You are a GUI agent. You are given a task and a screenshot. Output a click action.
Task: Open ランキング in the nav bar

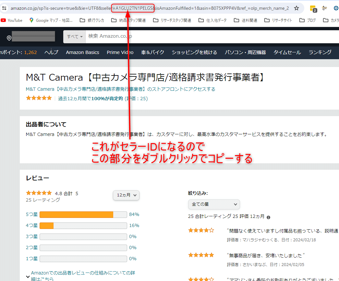(x=320, y=52)
